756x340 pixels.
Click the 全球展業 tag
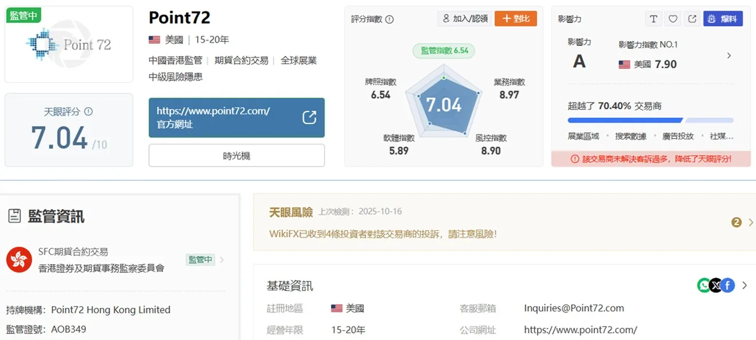click(x=299, y=60)
